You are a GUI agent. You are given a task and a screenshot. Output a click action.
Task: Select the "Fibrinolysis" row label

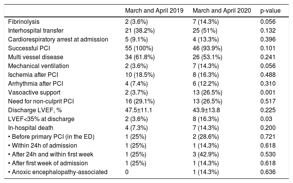(23, 23)
